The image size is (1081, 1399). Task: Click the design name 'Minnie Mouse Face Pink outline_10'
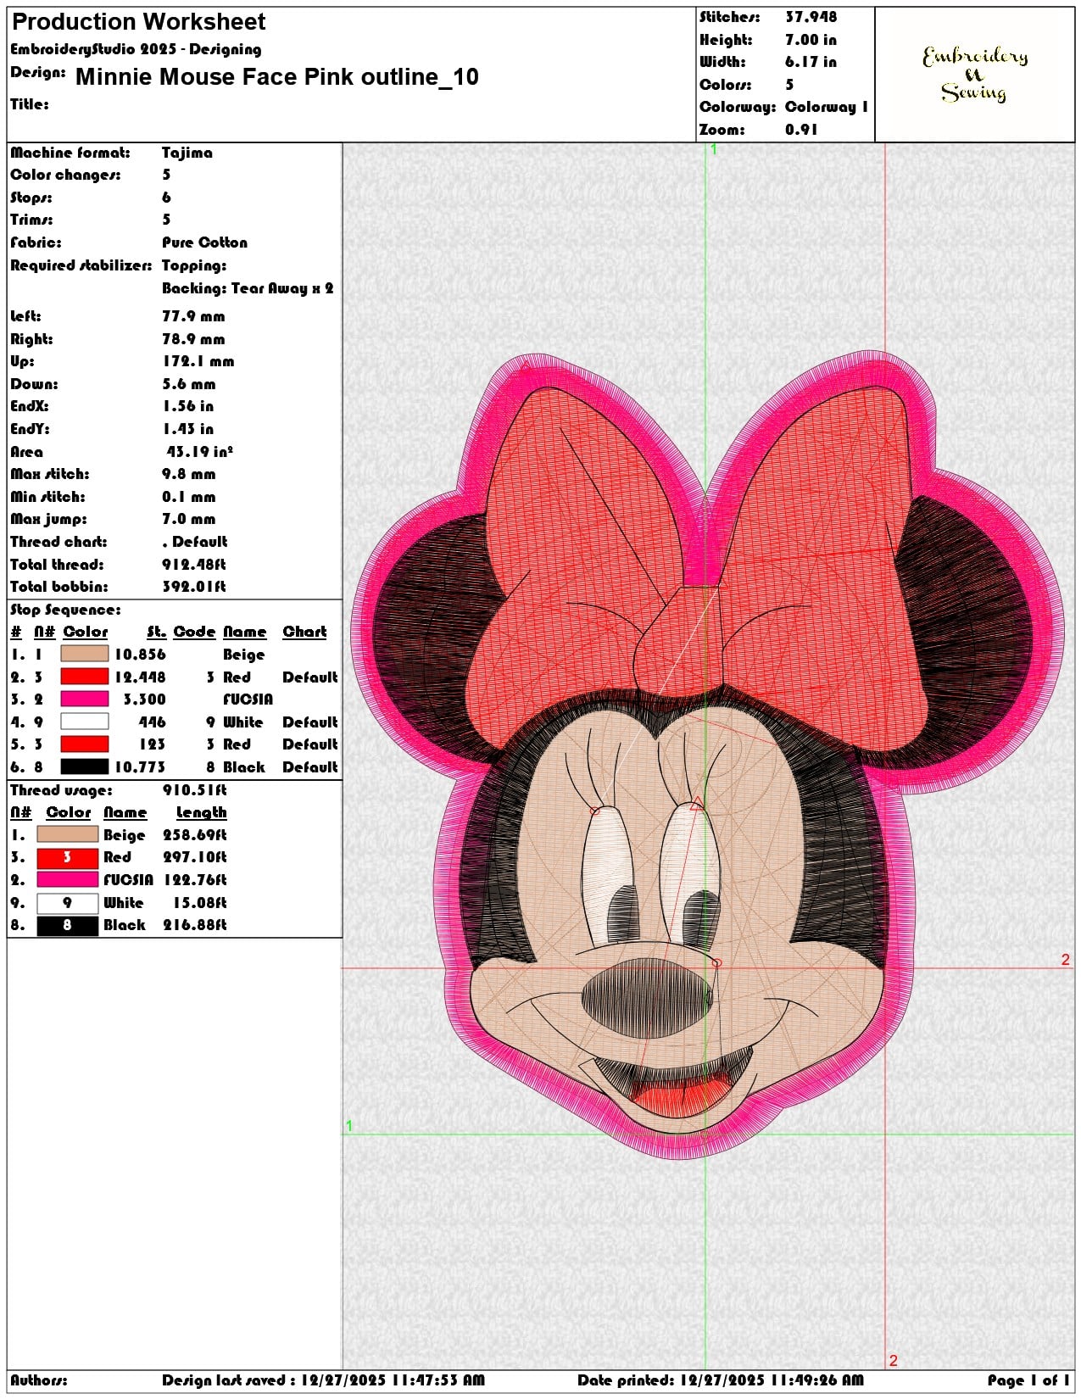click(277, 77)
